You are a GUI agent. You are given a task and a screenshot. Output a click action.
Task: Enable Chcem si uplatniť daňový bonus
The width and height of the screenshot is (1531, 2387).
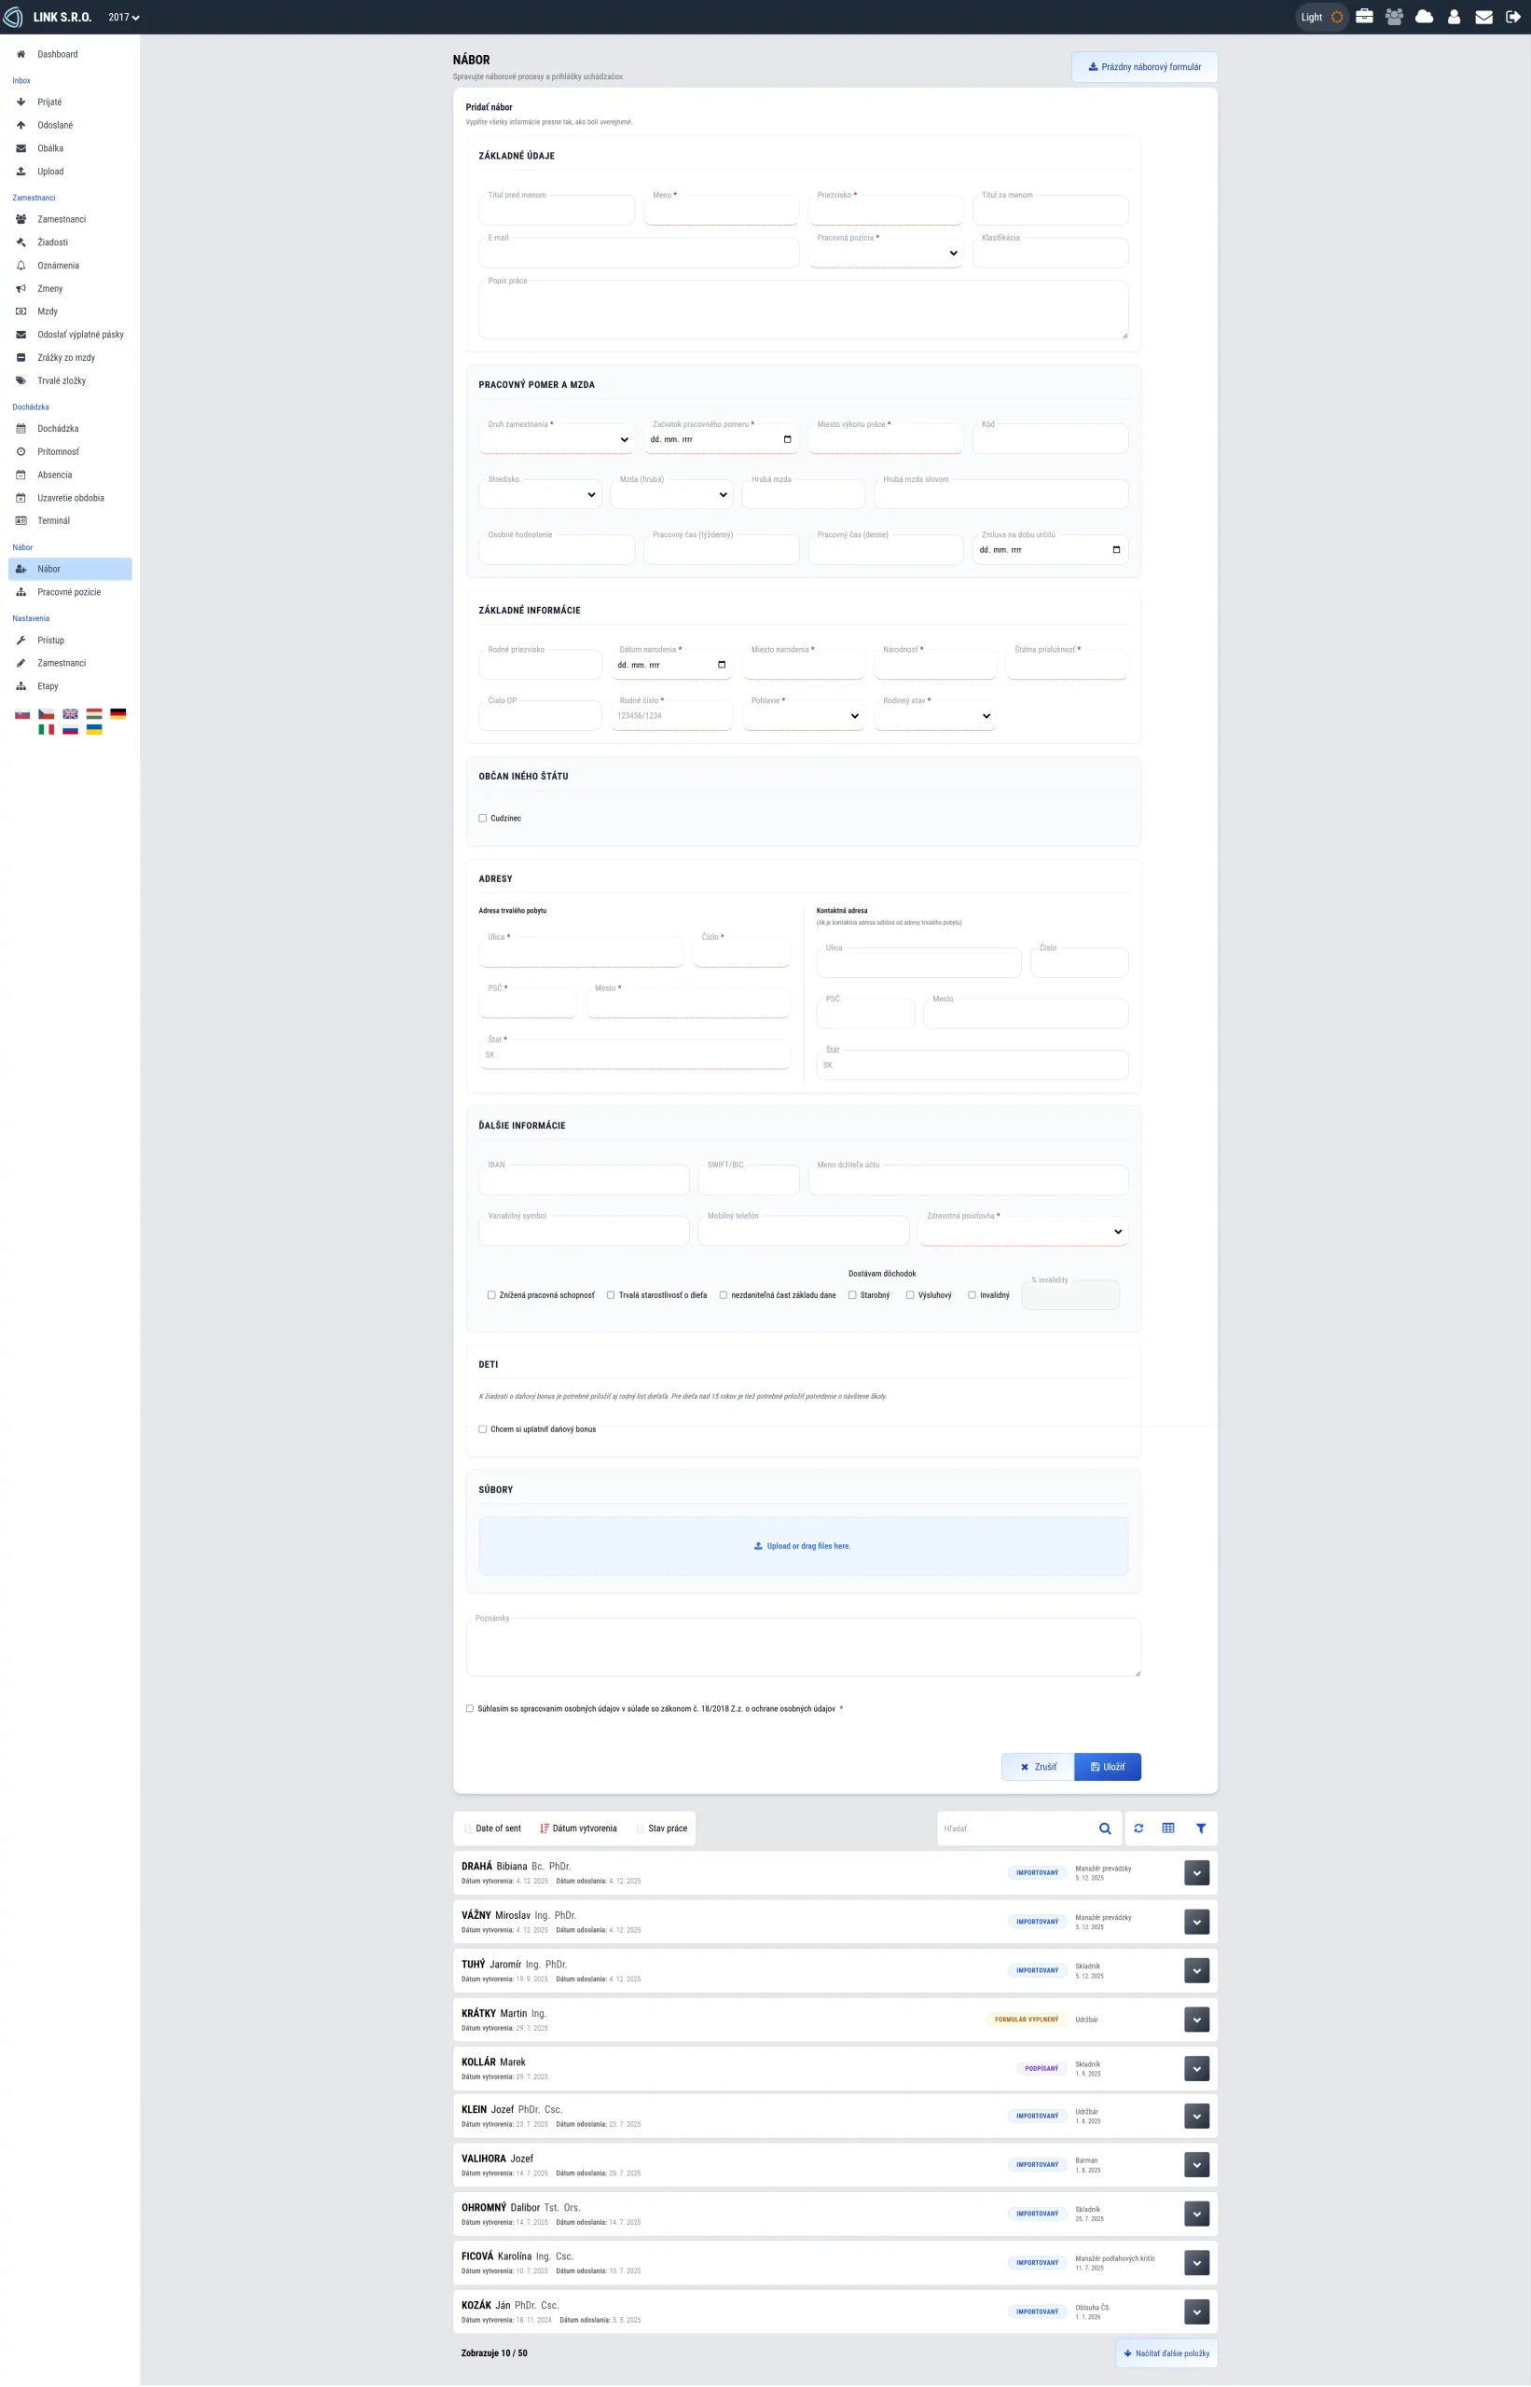pos(483,1429)
